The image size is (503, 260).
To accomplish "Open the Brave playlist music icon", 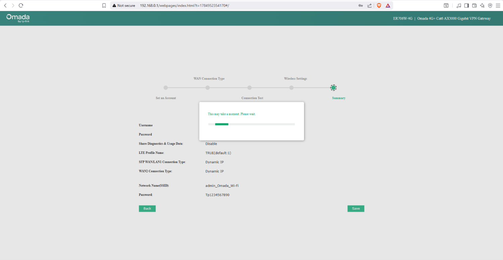I will [x=459, y=5].
